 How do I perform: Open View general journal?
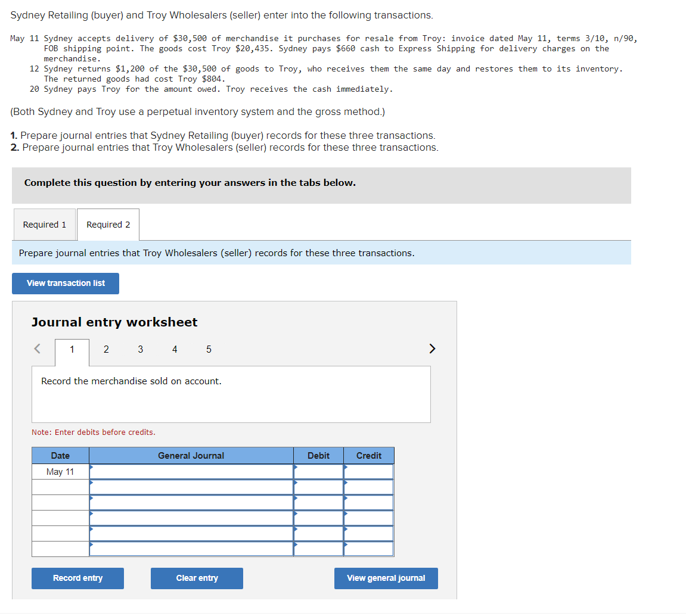point(386,579)
